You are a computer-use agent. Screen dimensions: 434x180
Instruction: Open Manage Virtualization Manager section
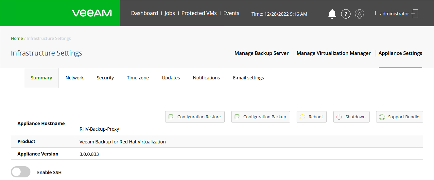pos(334,53)
